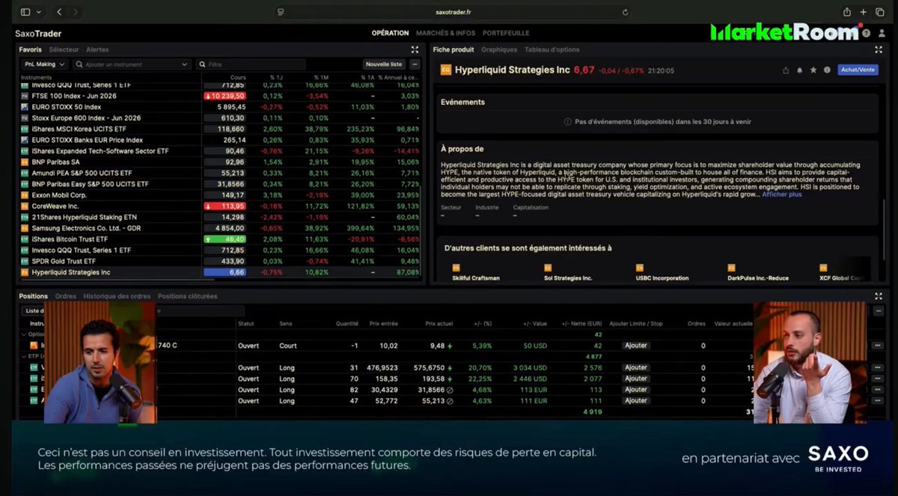Switch to the Ordres tab
This screenshot has height=496, width=898.
coord(66,296)
